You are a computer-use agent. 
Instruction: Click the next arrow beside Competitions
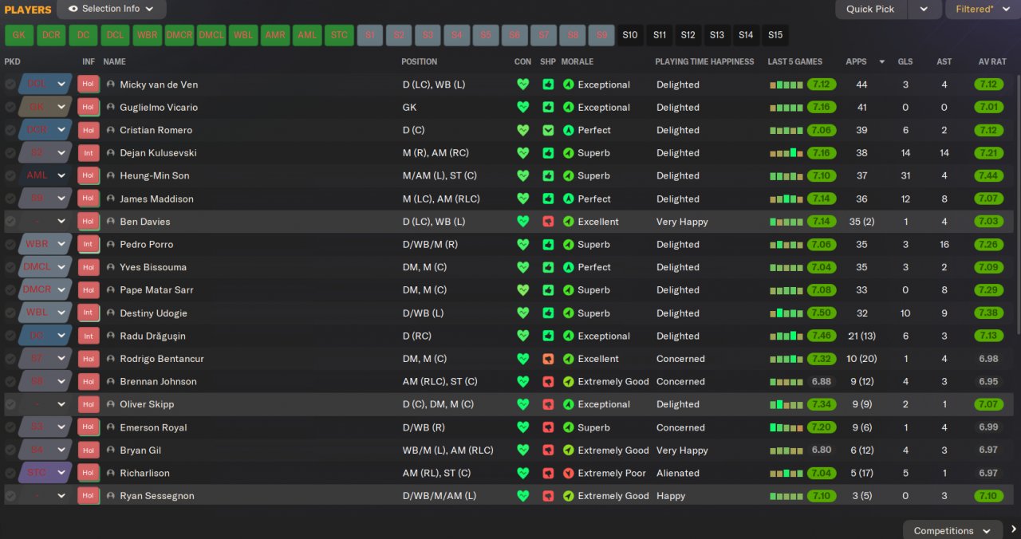pos(1013,529)
